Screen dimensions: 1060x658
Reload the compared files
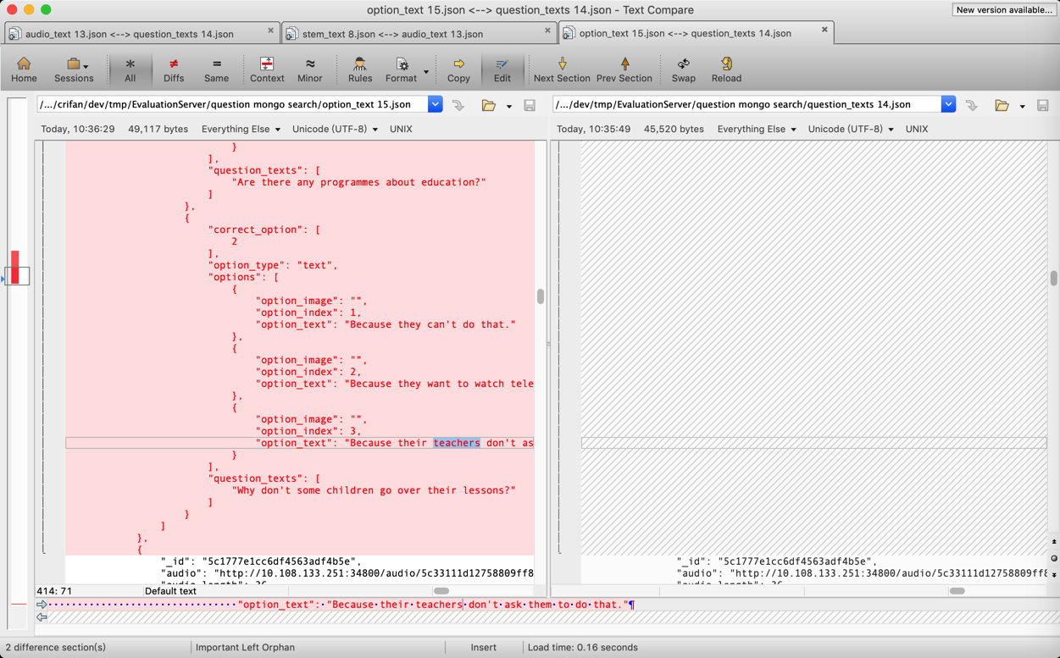tap(726, 69)
